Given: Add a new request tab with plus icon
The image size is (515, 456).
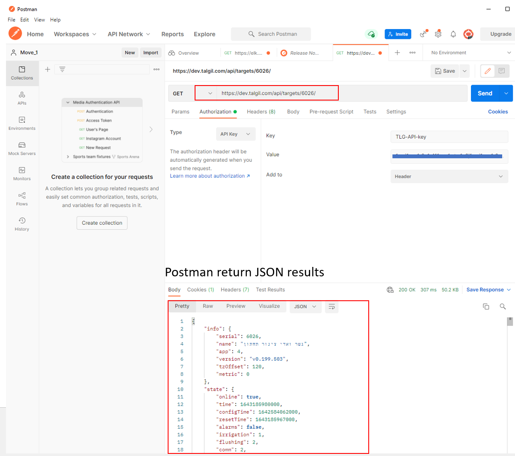Looking at the screenshot, I should click(397, 53).
